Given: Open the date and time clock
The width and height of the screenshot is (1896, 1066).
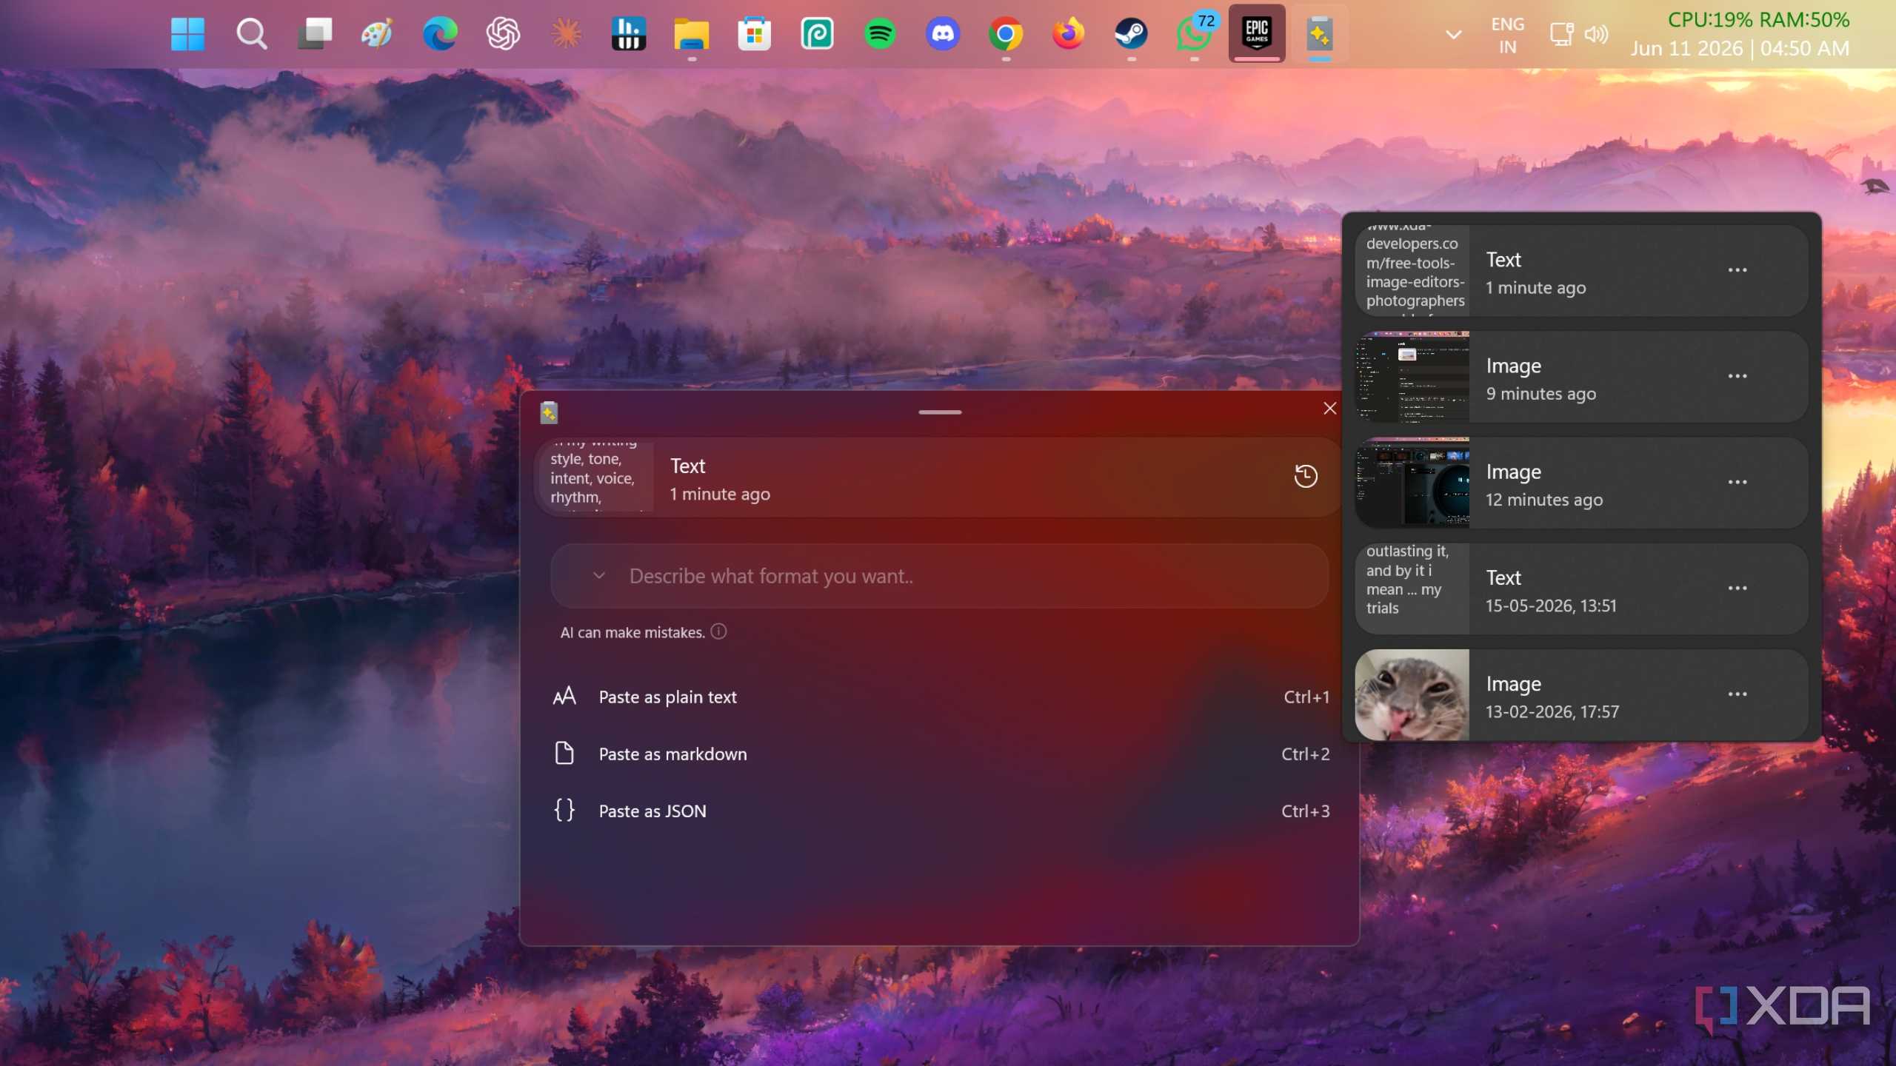Looking at the screenshot, I should [1740, 49].
